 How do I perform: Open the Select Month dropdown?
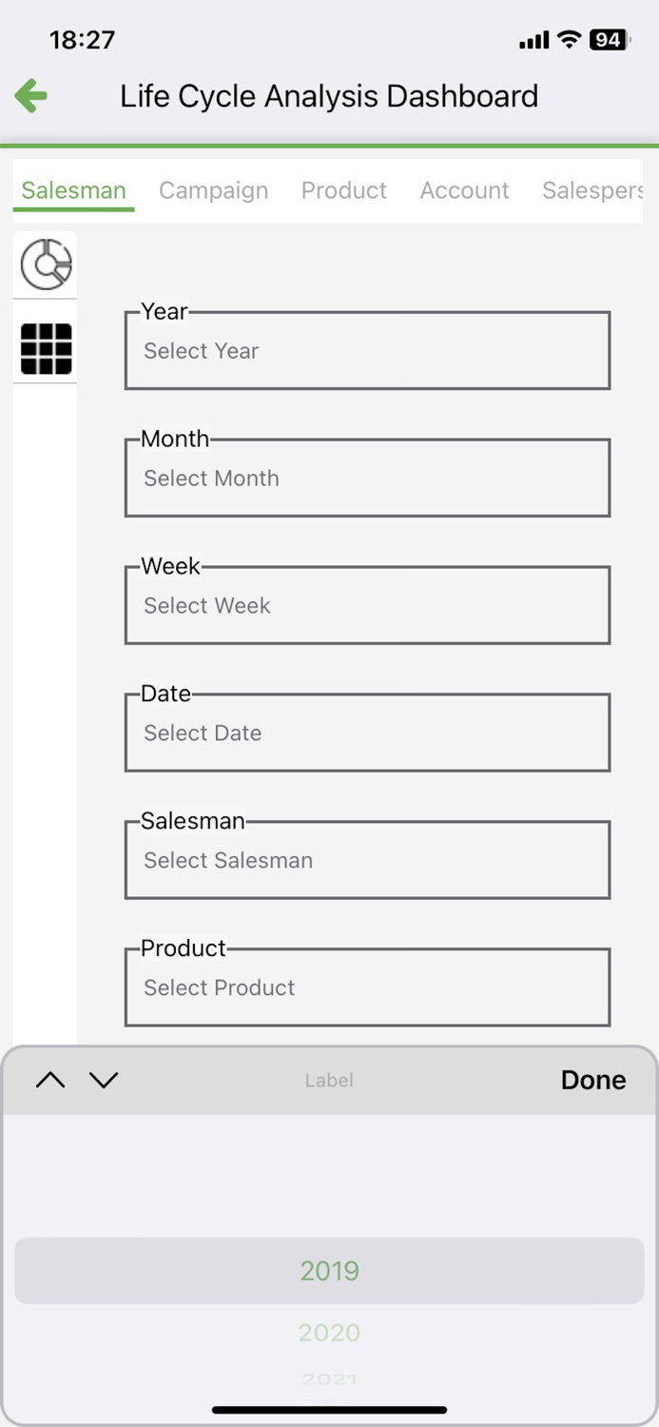tap(367, 478)
